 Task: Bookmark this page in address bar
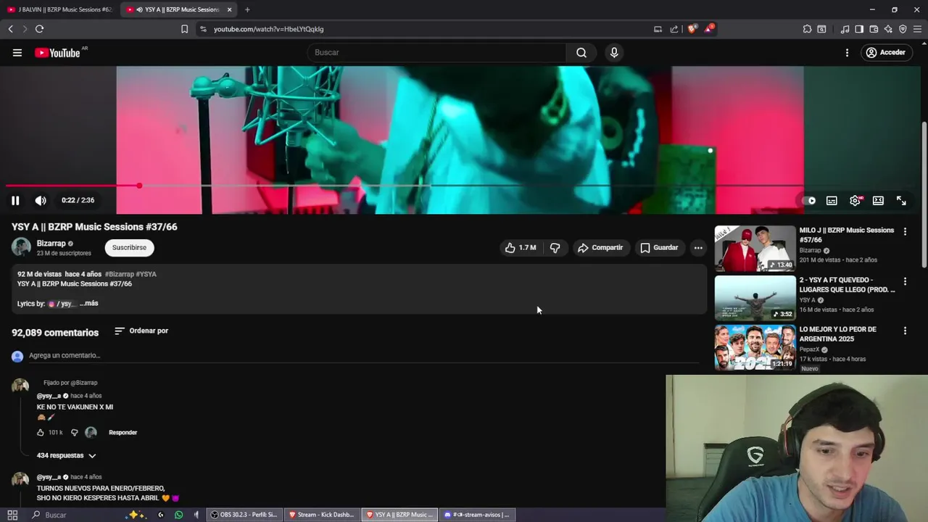coord(184,29)
